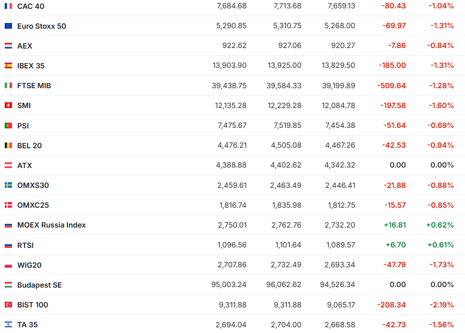Click the RTSI percent change +0.61%

pyautogui.click(x=439, y=245)
